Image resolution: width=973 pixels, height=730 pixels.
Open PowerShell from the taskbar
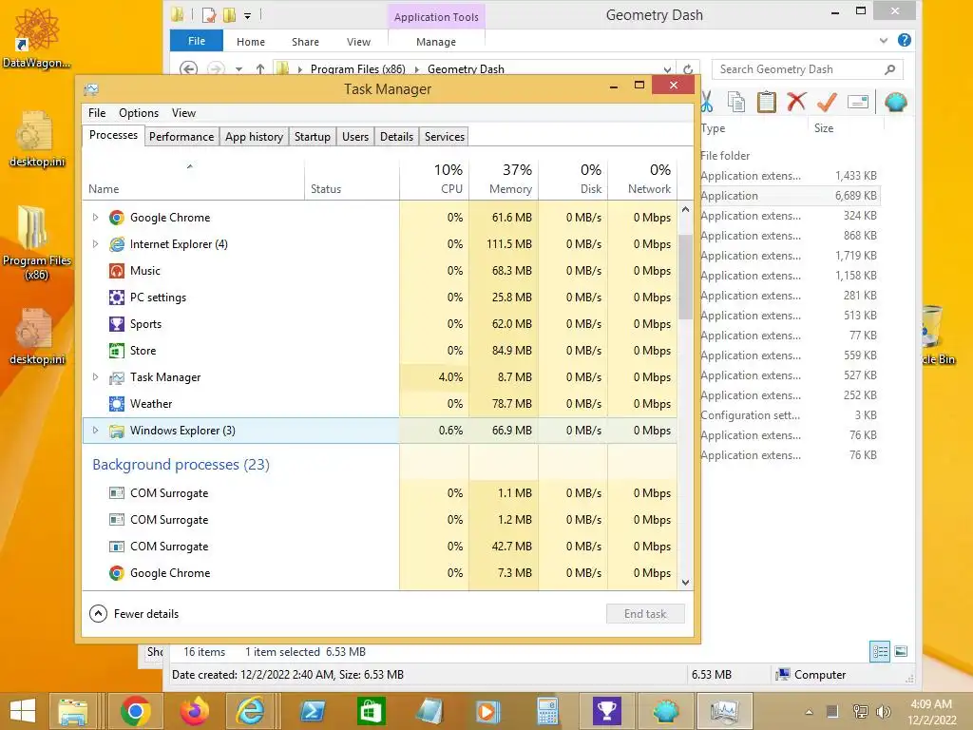tap(312, 711)
